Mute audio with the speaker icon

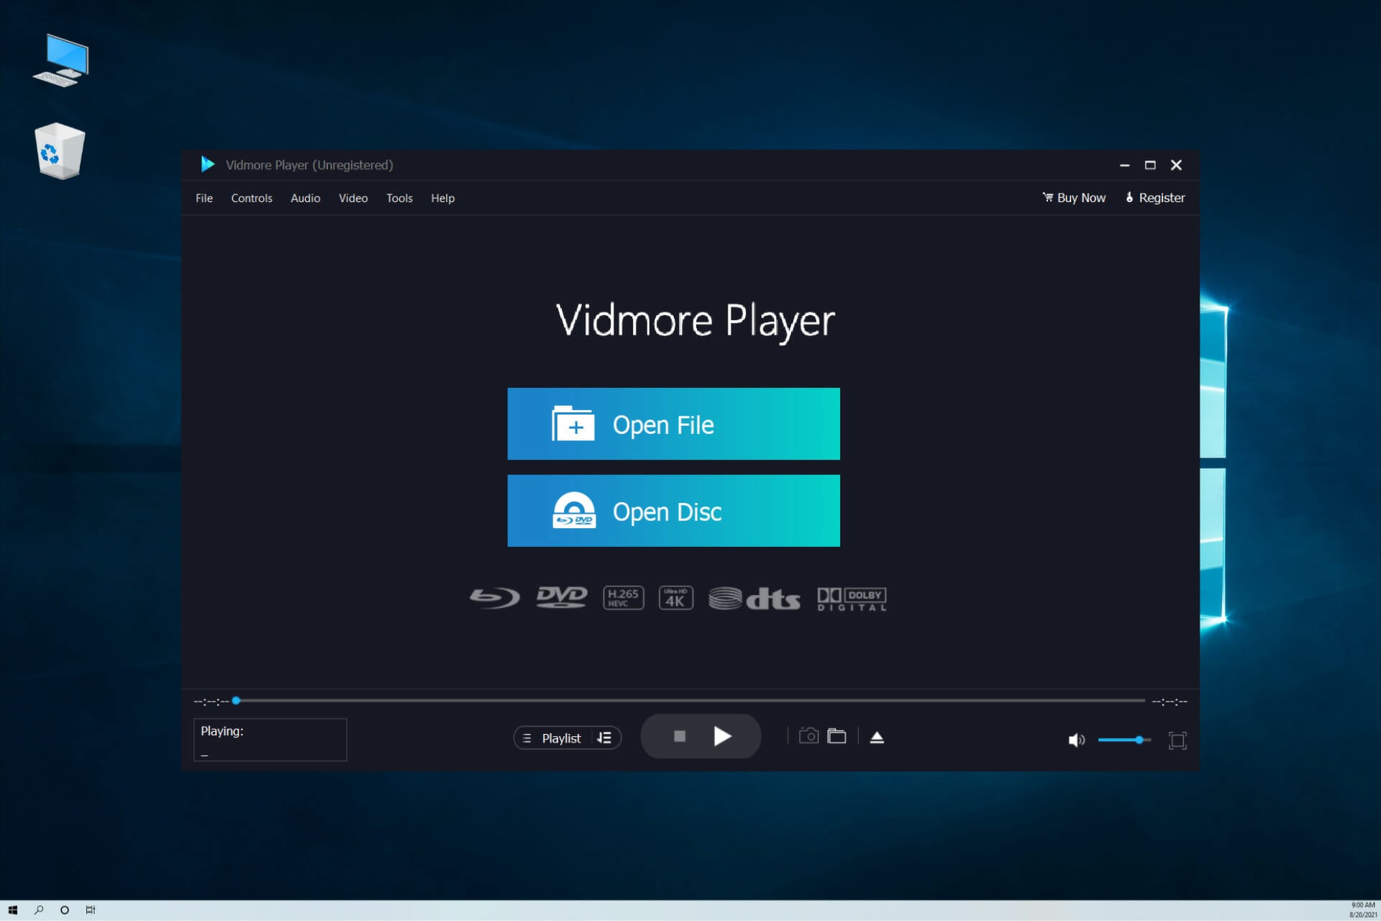click(1076, 740)
